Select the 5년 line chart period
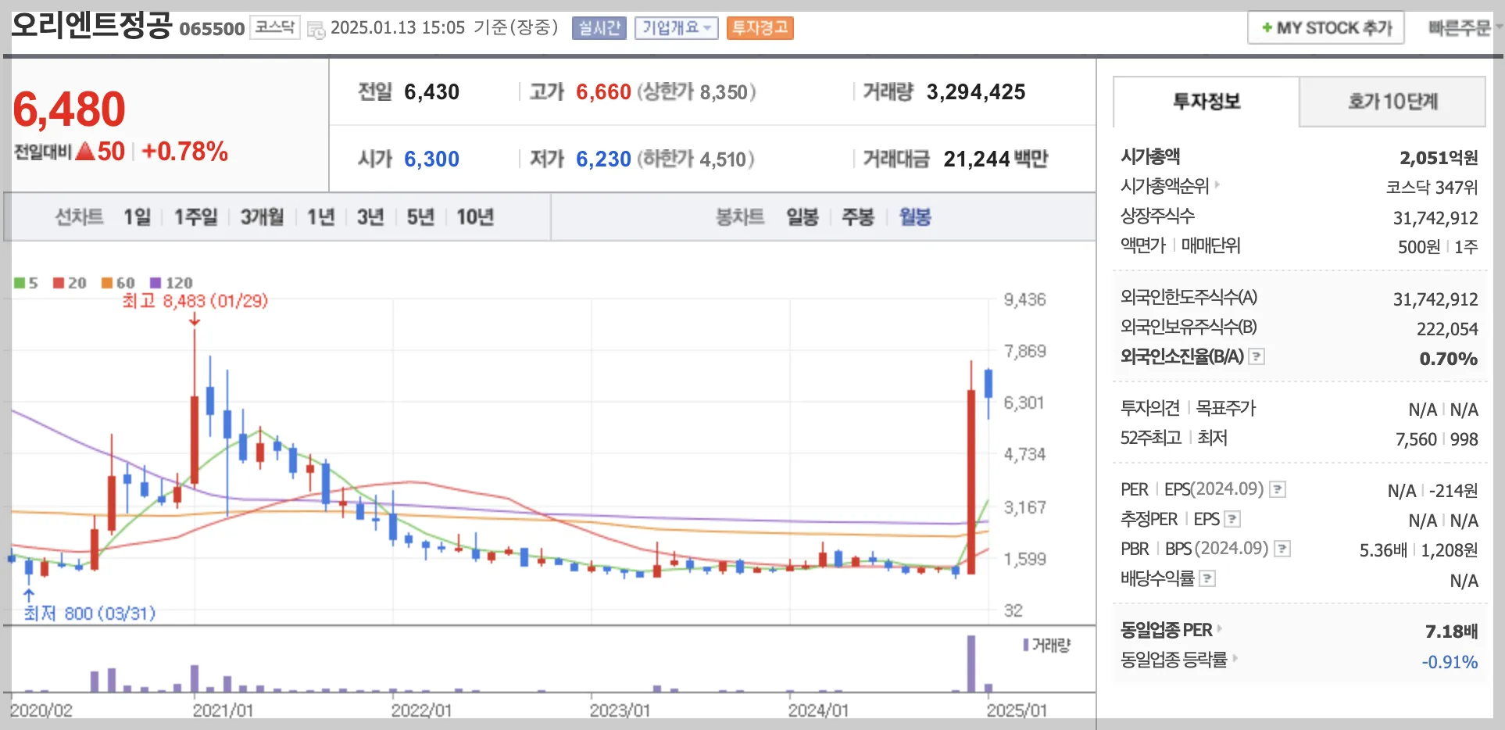Viewport: 1505px width, 730px height. [x=420, y=216]
